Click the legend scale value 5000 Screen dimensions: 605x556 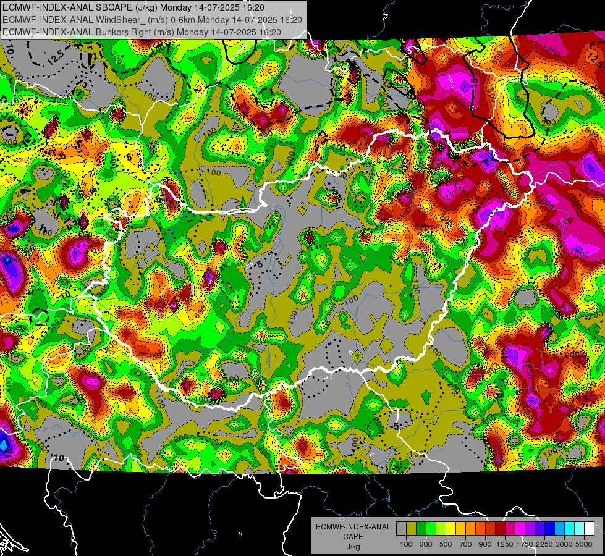point(584,544)
